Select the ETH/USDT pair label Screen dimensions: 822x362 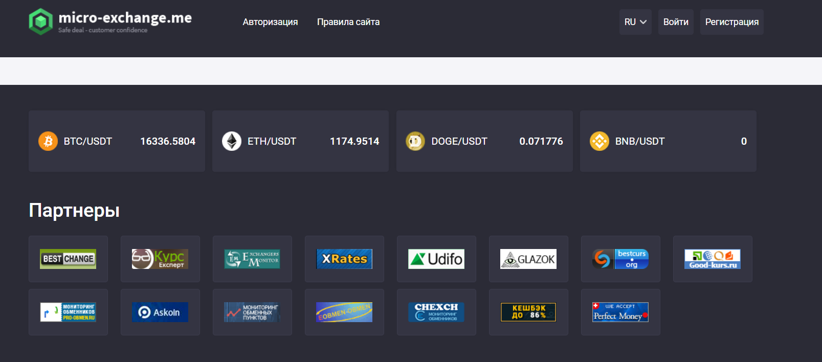click(272, 141)
